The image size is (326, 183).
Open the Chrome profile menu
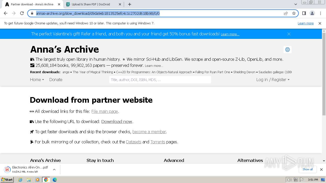(x=312, y=13)
